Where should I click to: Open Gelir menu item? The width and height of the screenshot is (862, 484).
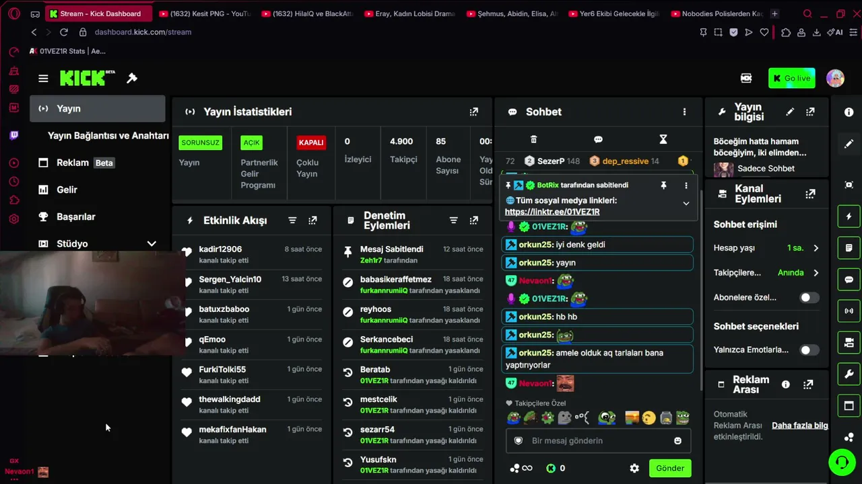pos(97,190)
